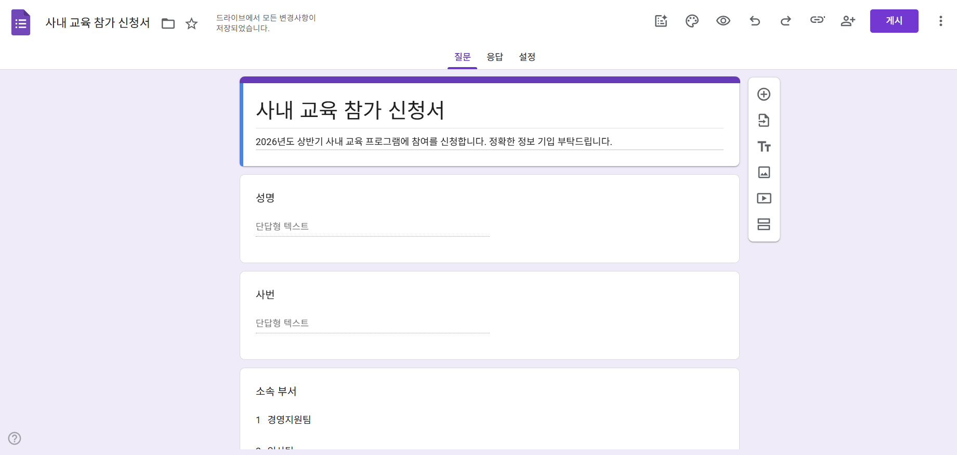Add collaborators to the form

[x=848, y=21]
